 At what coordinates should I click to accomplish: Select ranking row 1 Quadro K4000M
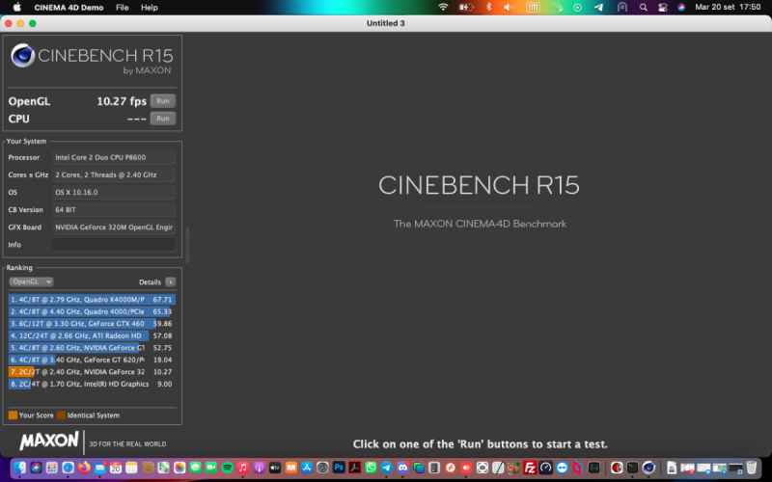[x=92, y=300]
